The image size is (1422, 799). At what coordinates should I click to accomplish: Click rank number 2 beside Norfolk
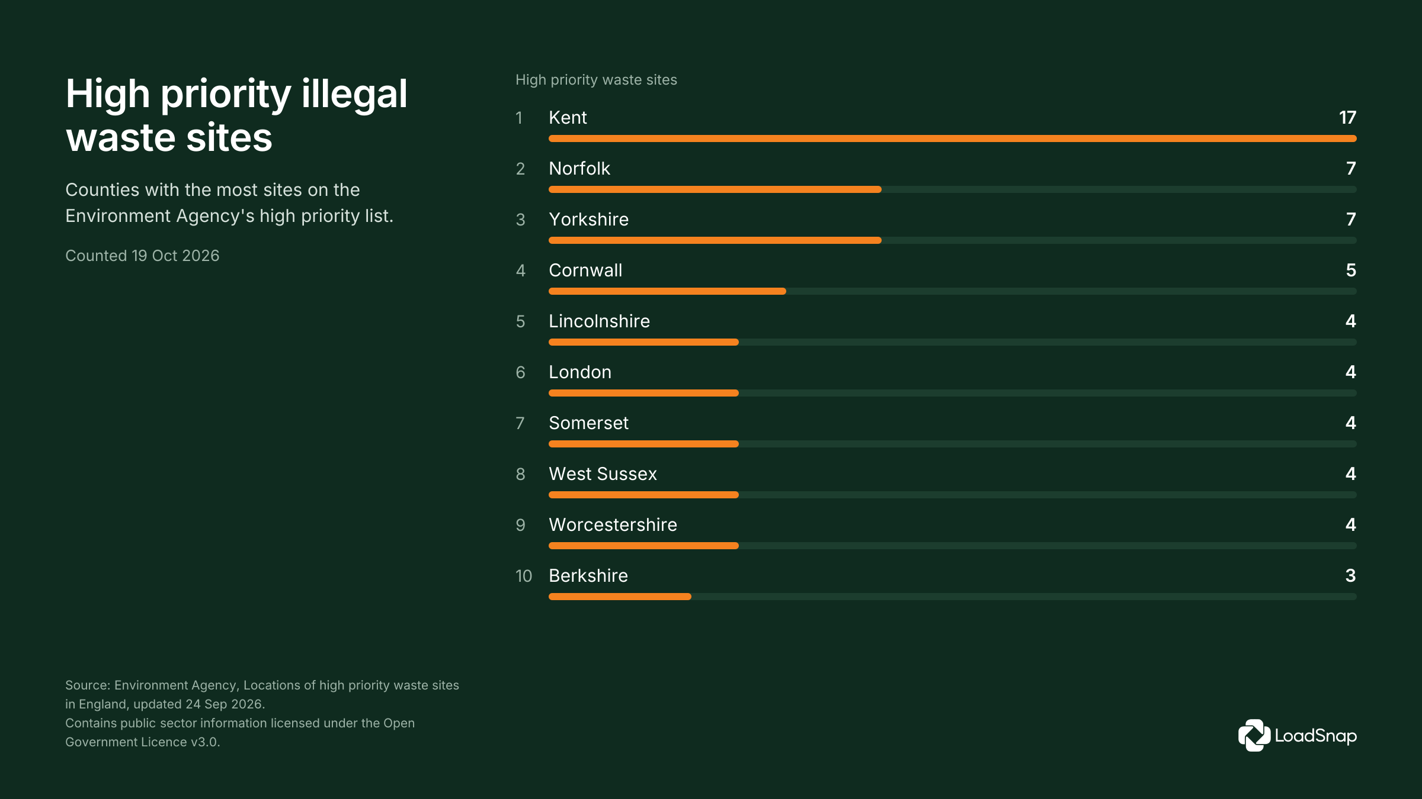pyautogui.click(x=520, y=169)
